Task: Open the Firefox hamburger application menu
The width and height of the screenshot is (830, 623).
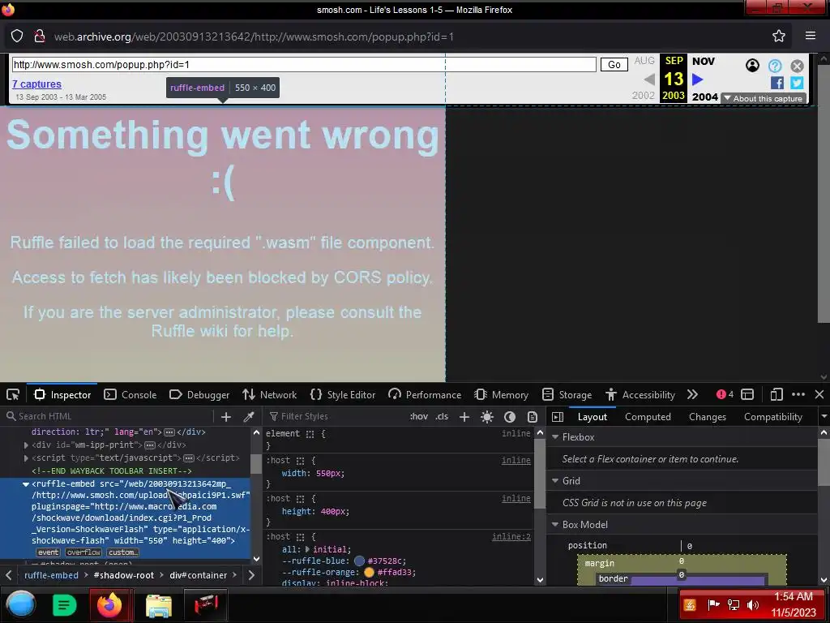Action: pyautogui.click(x=811, y=36)
